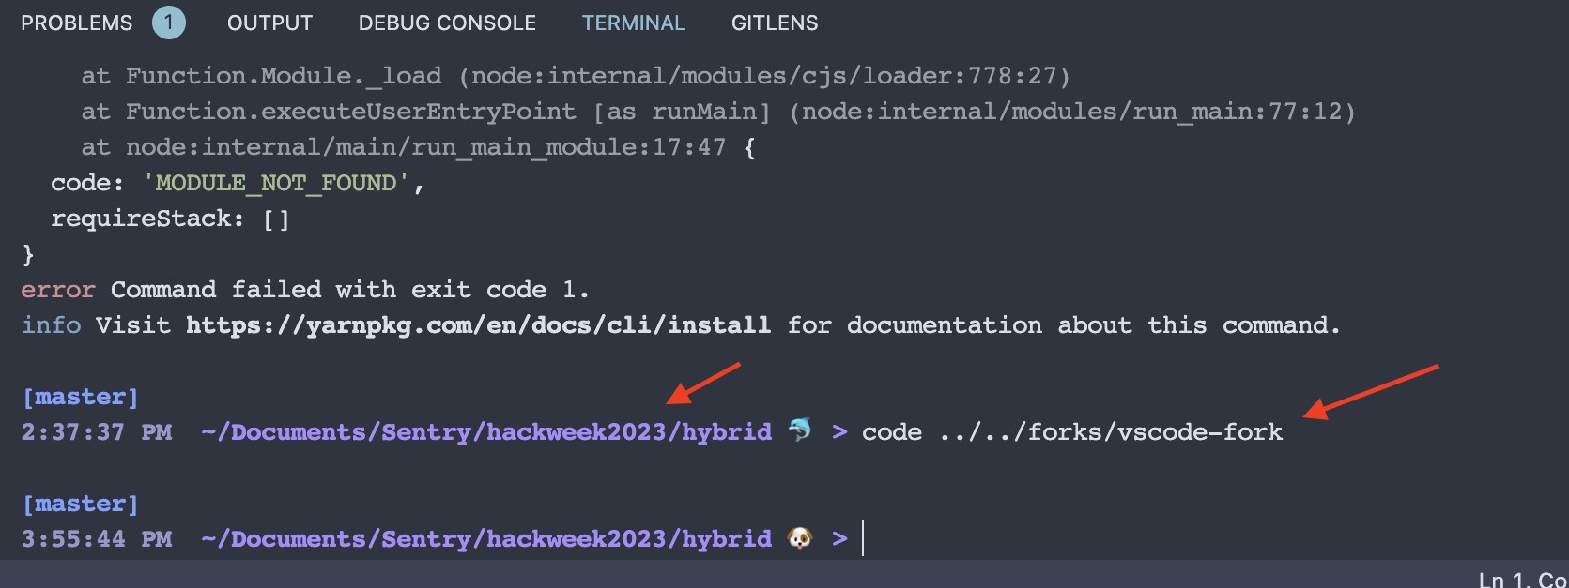Click the second [master] branch label
The height and width of the screenshot is (588, 1569).
coord(80,503)
